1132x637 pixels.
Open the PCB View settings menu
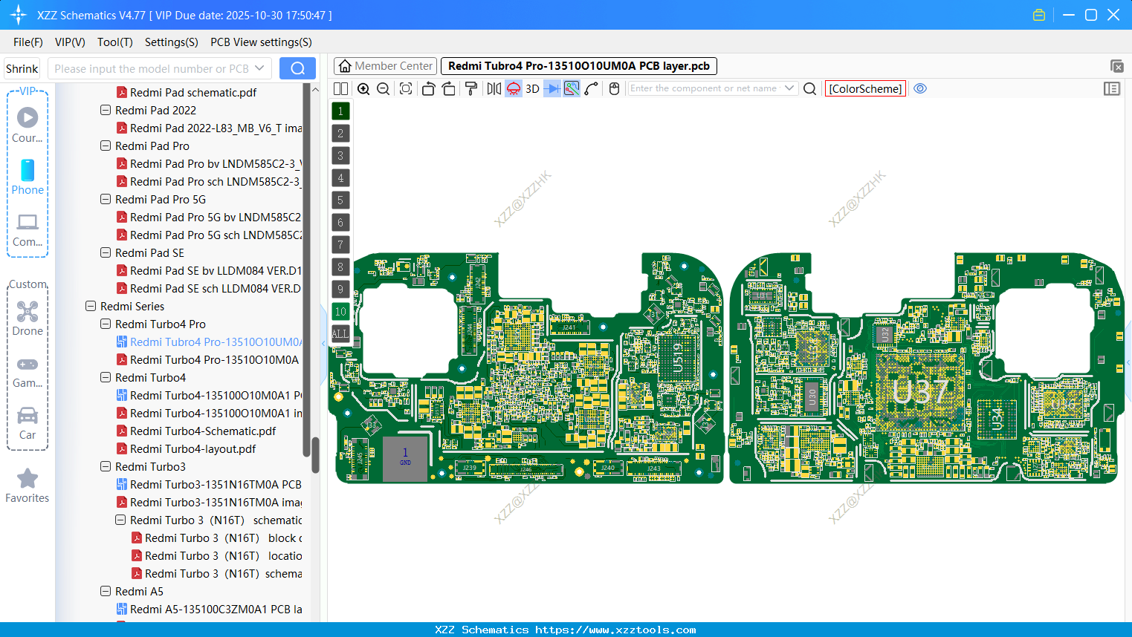coord(260,42)
